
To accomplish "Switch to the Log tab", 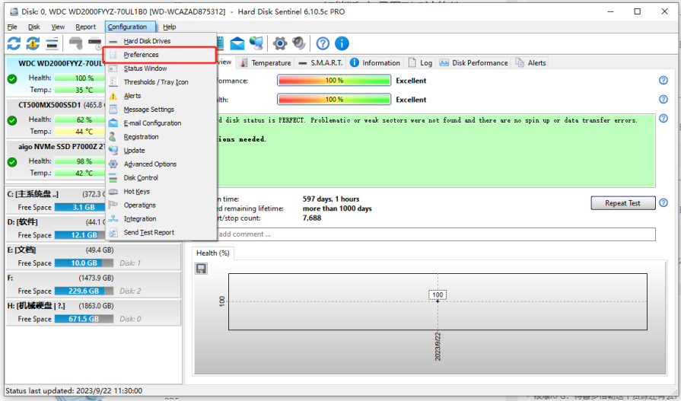I will tap(420, 63).
